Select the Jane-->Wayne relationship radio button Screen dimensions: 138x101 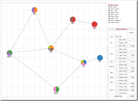pyautogui.click(x=109, y=9)
